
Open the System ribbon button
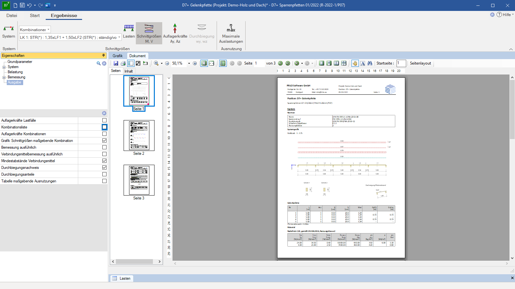pyautogui.click(x=9, y=32)
